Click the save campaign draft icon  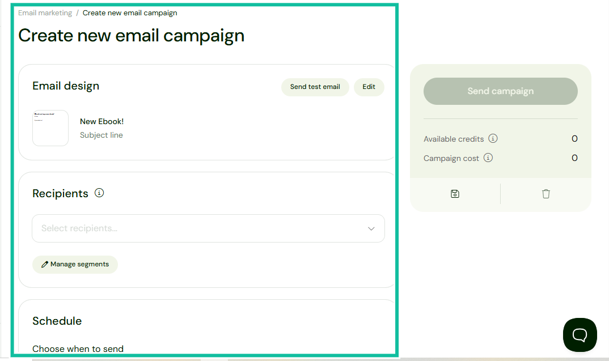(x=455, y=193)
